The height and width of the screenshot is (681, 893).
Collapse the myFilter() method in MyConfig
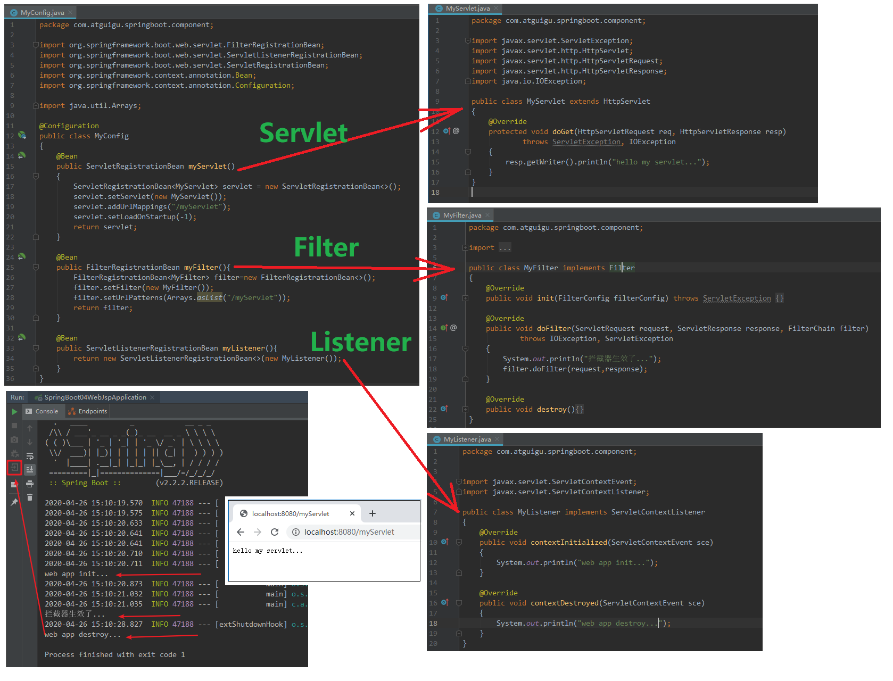[x=36, y=267]
